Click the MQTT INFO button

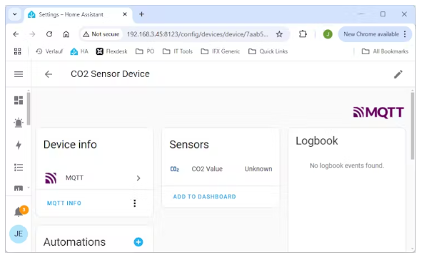tap(64, 203)
